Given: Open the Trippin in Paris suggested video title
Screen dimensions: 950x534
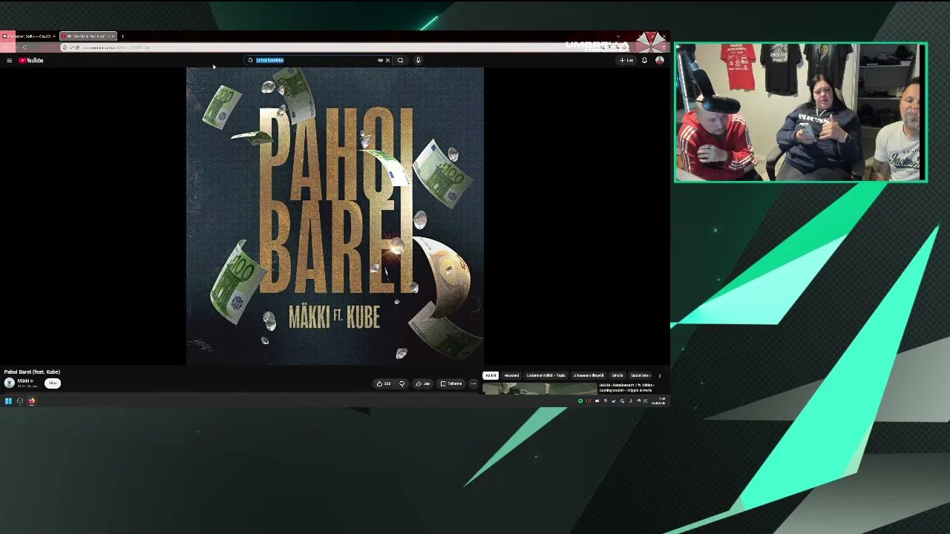Looking at the screenshot, I should point(626,388).
